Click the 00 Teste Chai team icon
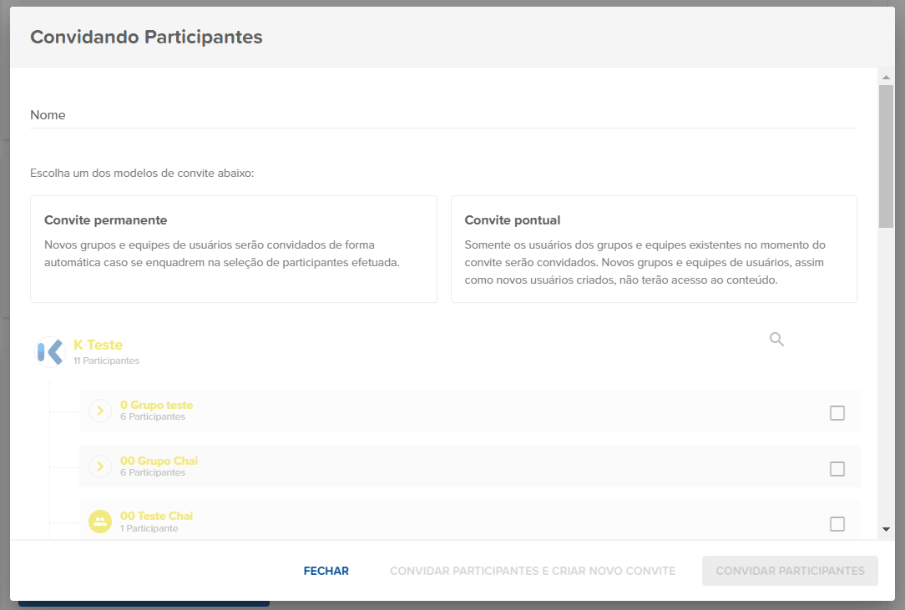This screenshot has width=905, height=610. pyautogui.click(x=100, y=522)
